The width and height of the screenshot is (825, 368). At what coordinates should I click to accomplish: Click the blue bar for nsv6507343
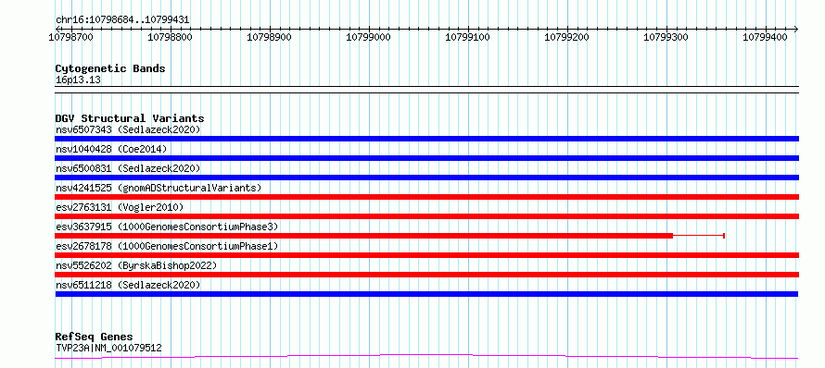(x=426, y=139)
